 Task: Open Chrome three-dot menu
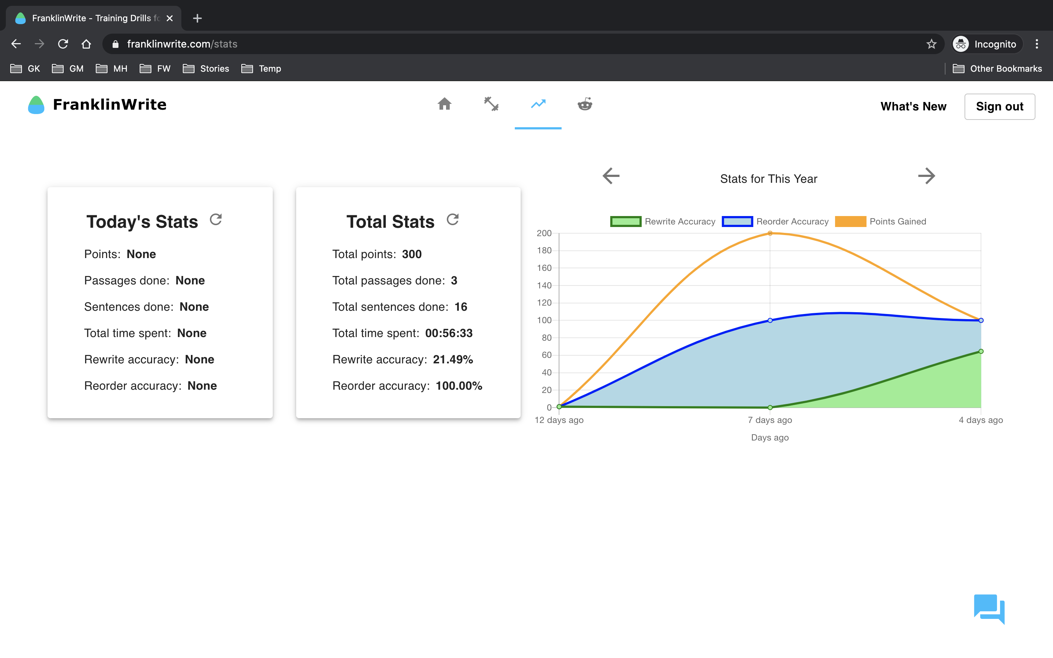(x=1037, y=44)
